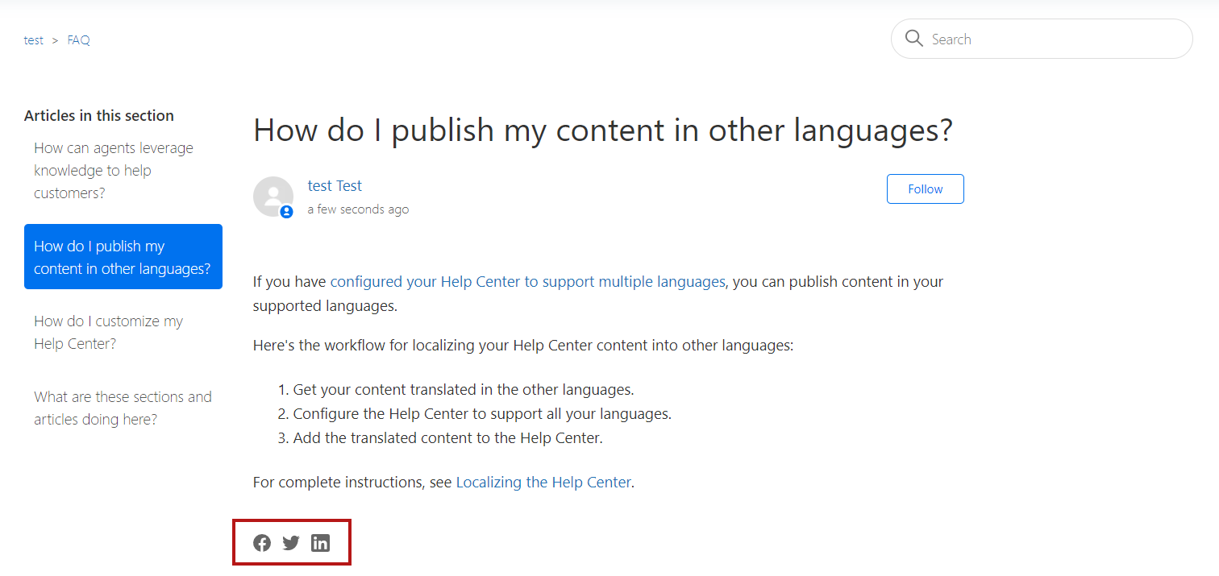
Task: Share the article on LinkedIn
Action: pos(320,543)
